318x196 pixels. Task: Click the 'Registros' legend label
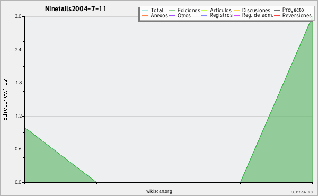point(221,15)
